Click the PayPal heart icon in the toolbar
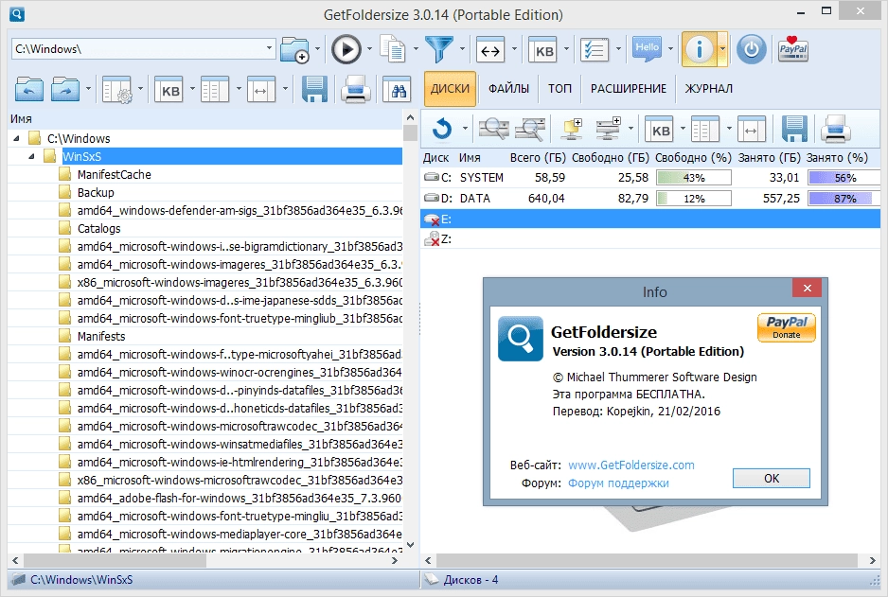Image resolution: width=888 pixels, height=597 pixels. click(x=793, y=49)
